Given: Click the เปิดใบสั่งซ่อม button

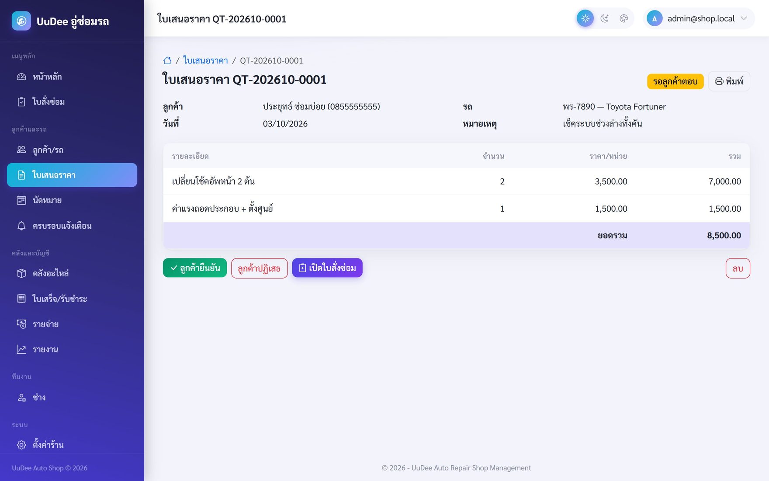Looking at the screenshot, I should click(x=327, y=268).
